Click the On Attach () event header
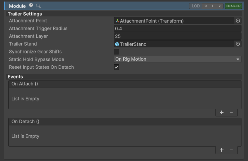248x161 pixels. point(125,84)
